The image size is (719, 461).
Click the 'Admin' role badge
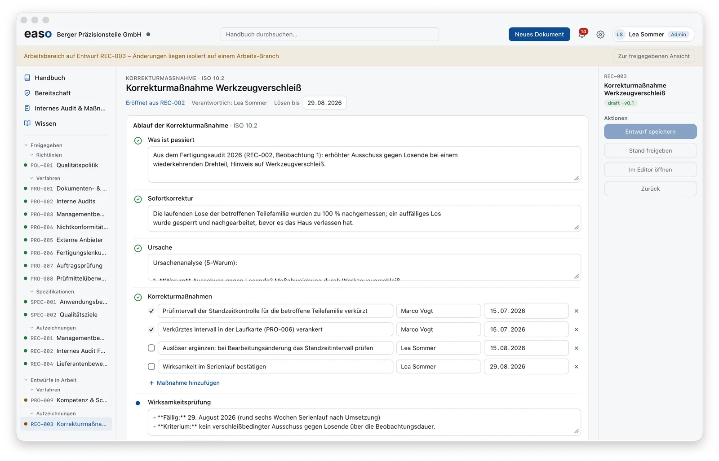click(679, 35)
